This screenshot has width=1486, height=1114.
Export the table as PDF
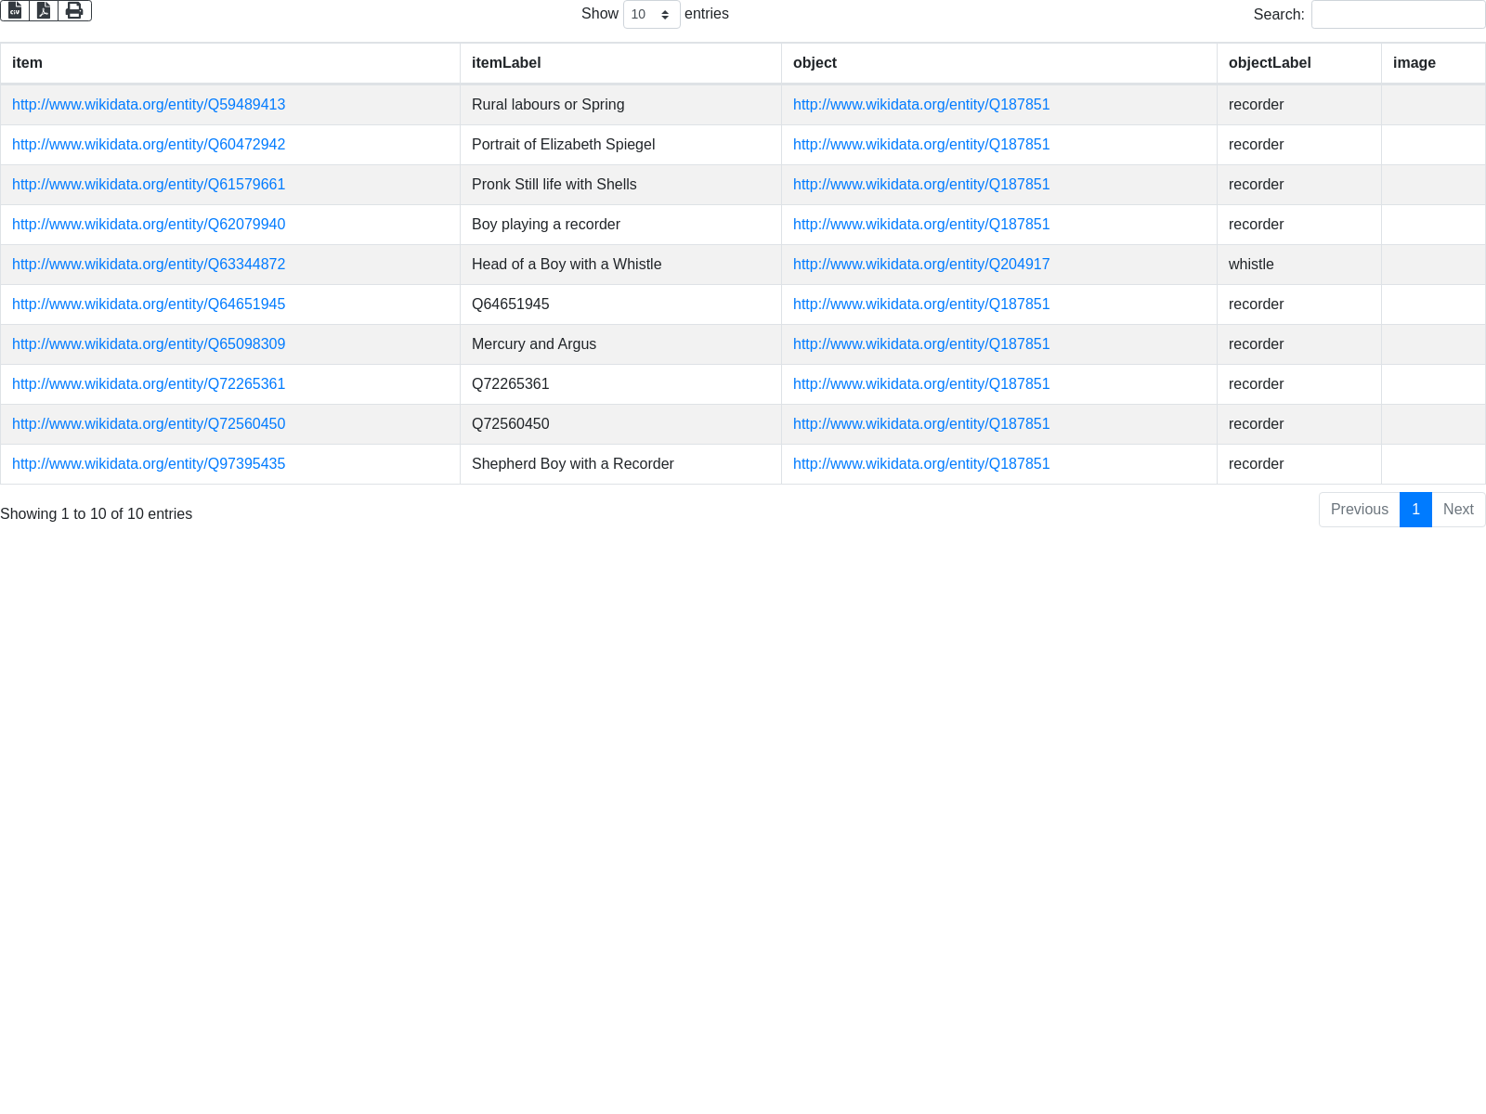click(44, 10)
